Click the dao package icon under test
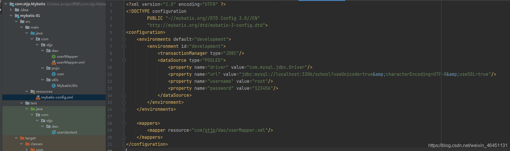This screenshot has height=151, width=510. coord(48,127)
